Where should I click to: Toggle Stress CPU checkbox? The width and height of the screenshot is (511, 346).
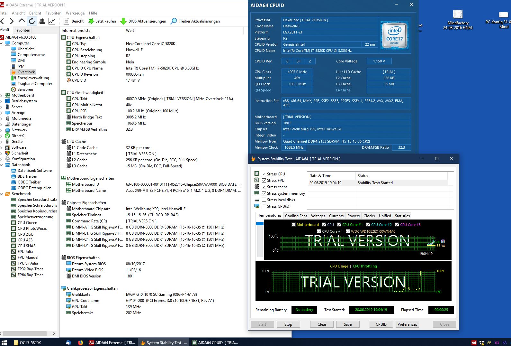pos(264,174)
